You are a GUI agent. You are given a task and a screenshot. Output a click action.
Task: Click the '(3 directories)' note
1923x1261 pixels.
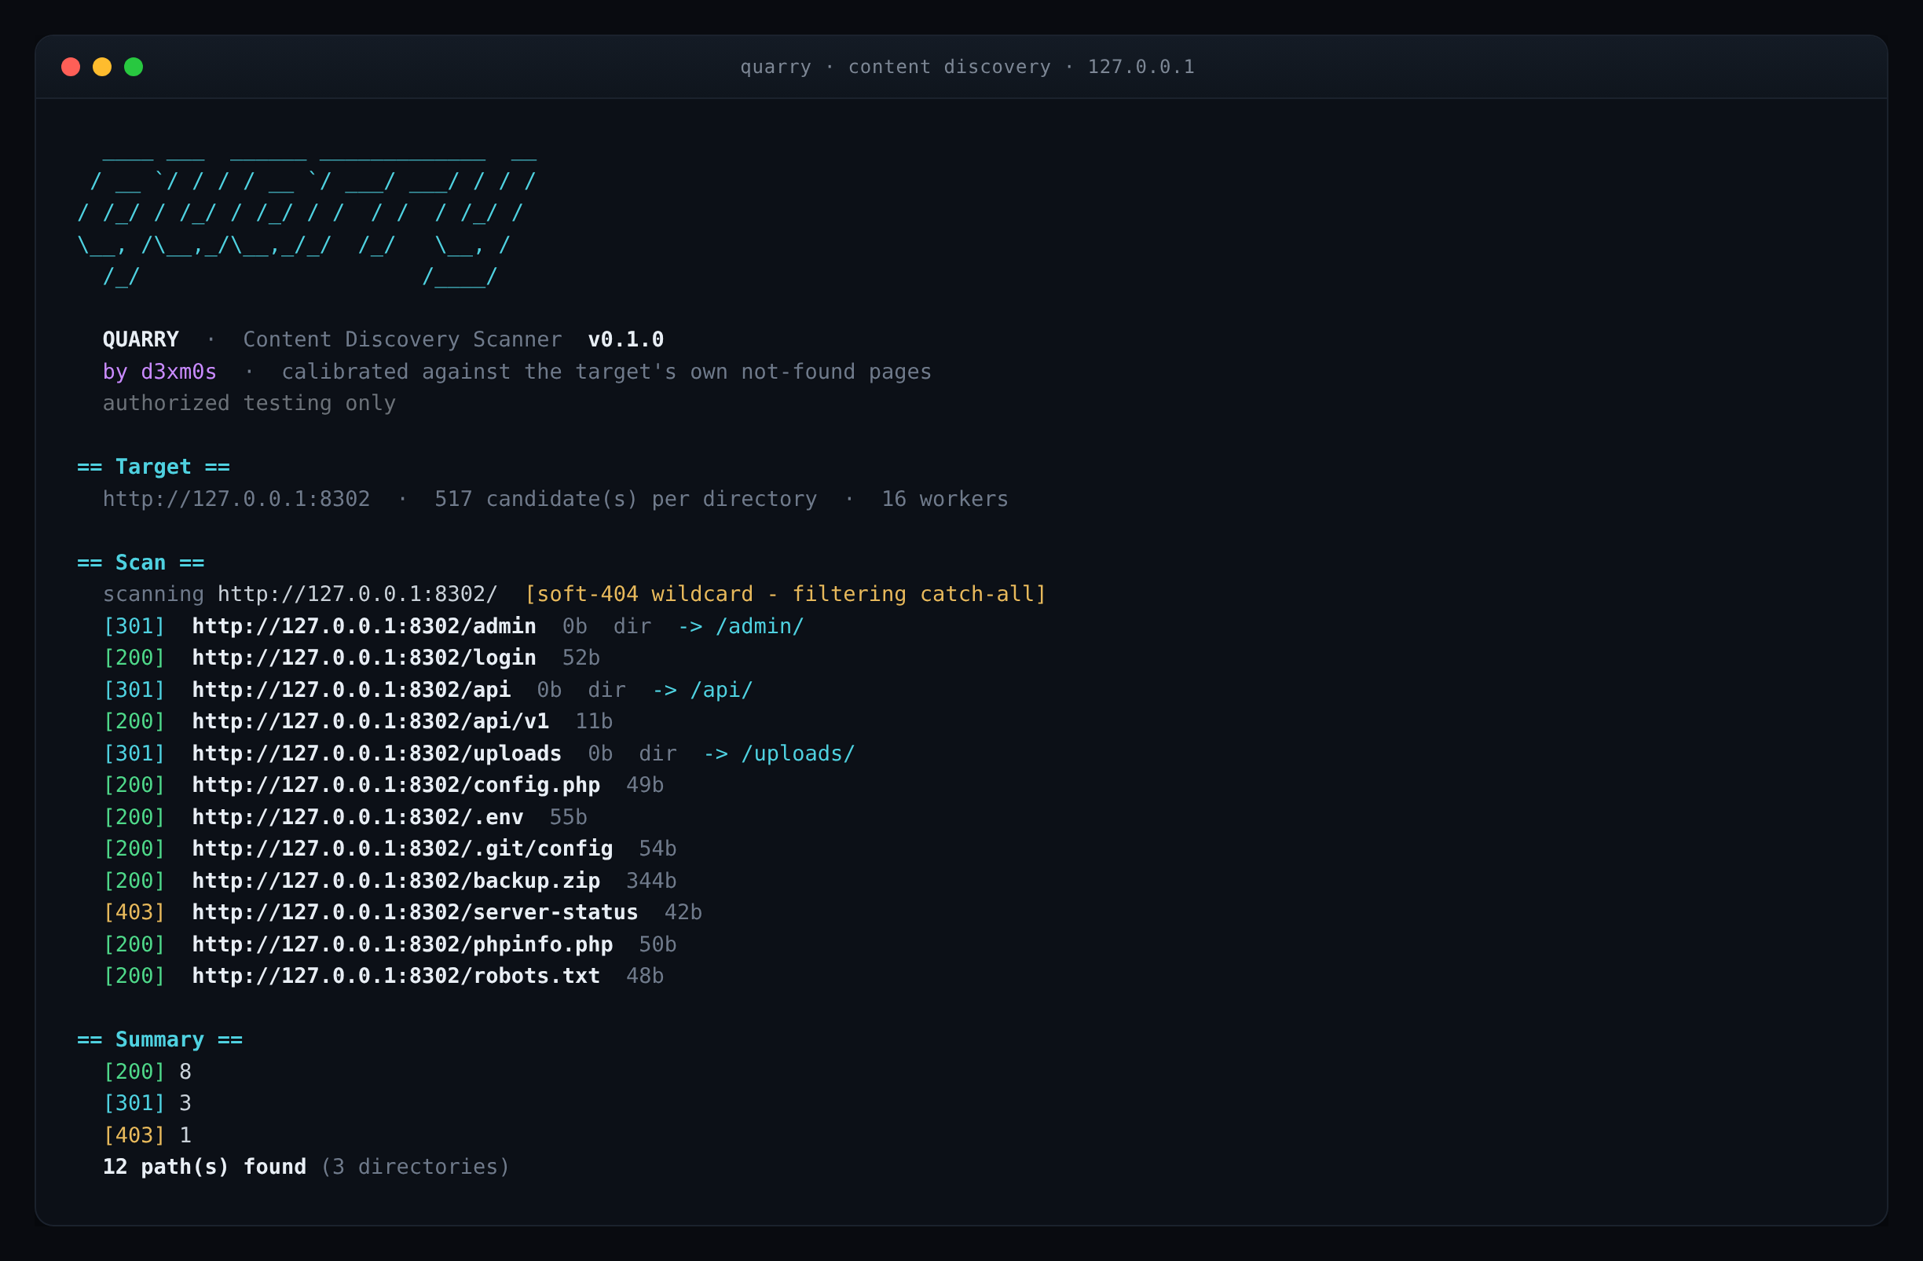click(x=416, y=1168)
